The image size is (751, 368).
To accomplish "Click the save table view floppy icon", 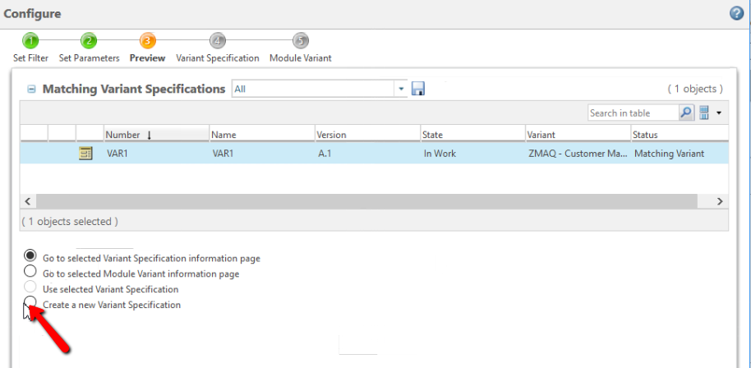I will (418, 89).
